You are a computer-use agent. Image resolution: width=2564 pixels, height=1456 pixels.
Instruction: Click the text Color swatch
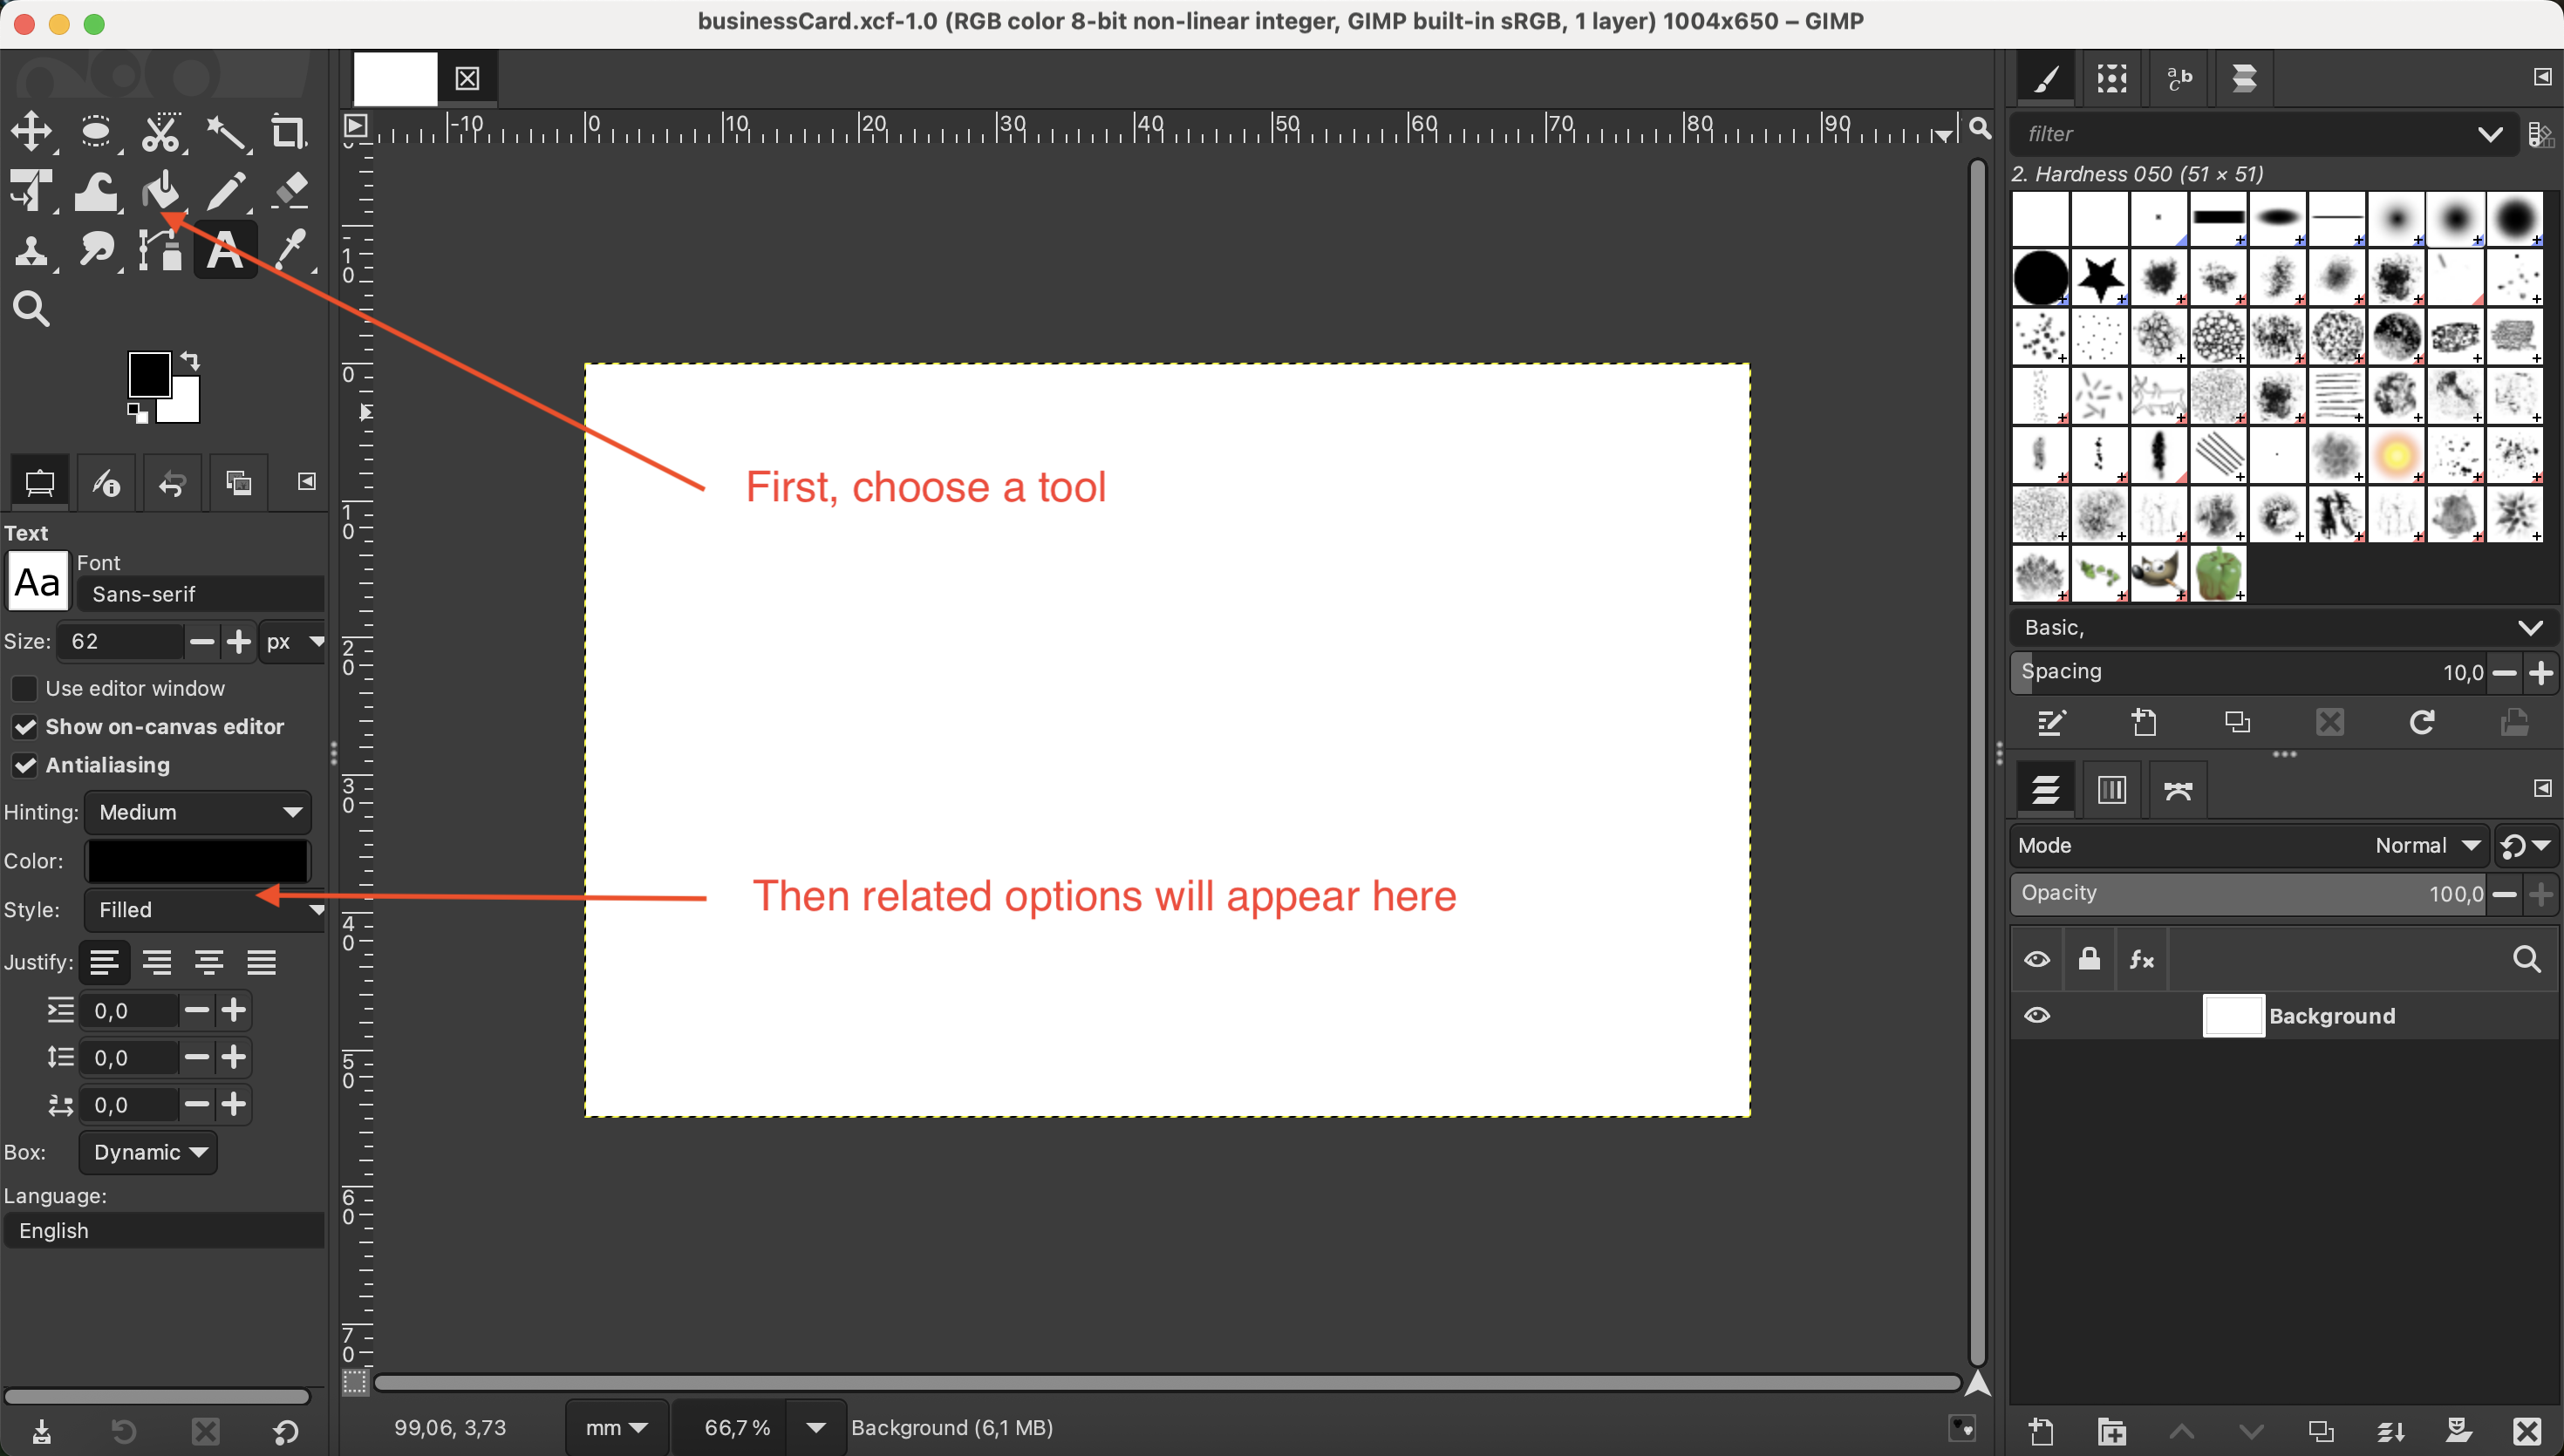tap(198, 861)
